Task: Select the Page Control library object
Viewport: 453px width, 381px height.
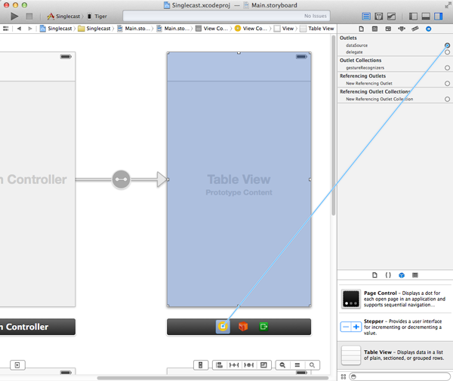Action: 395,299
